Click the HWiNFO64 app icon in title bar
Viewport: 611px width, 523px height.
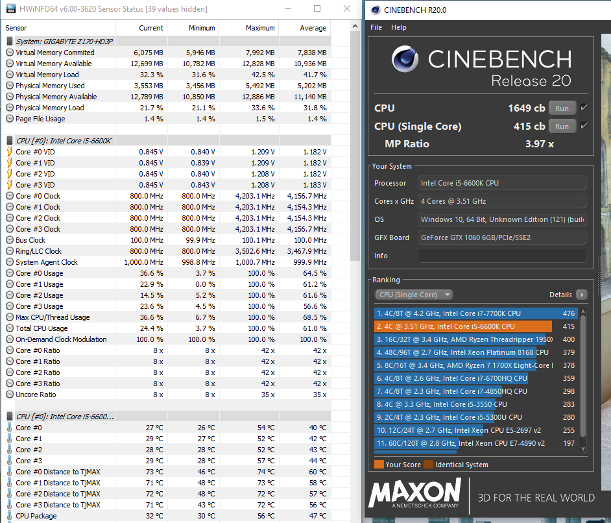point(10,8)
